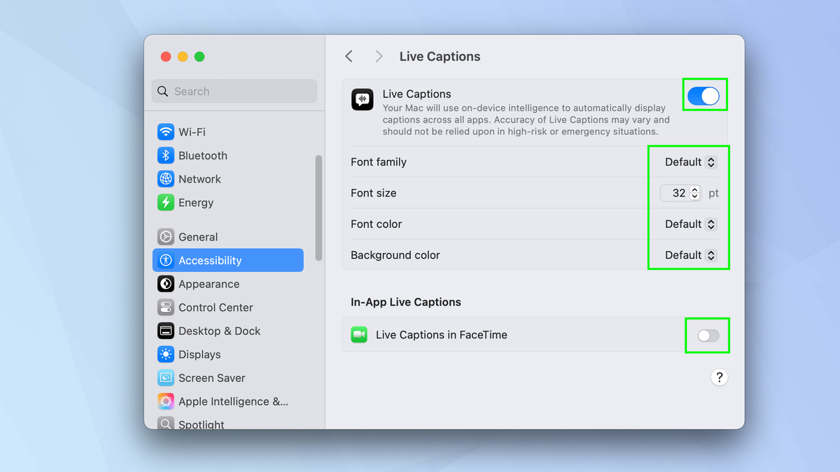
Task: Click the help question mark button
Action: [x=719, y=377]
